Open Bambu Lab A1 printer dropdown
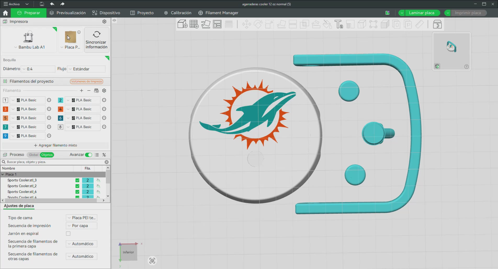 (x=29, y=47)
